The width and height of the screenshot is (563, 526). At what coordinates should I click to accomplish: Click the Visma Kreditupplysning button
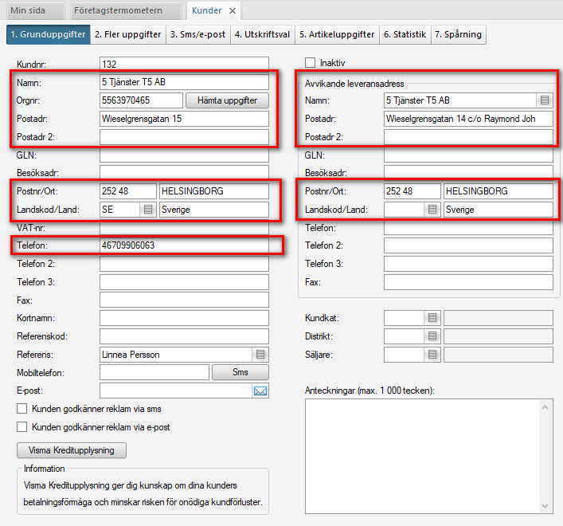[72, 450]
